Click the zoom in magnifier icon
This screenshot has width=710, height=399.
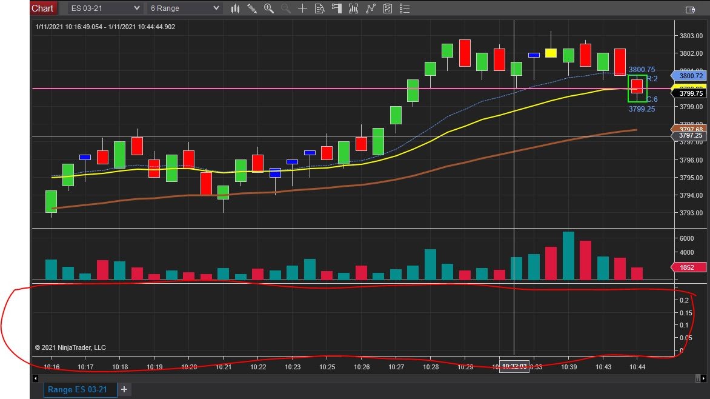pos(268,8)
